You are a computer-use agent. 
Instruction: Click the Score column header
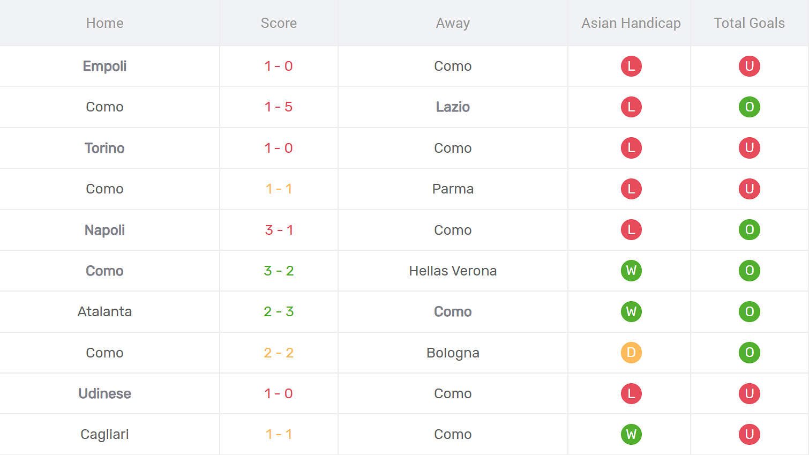(x=279, y=23)
